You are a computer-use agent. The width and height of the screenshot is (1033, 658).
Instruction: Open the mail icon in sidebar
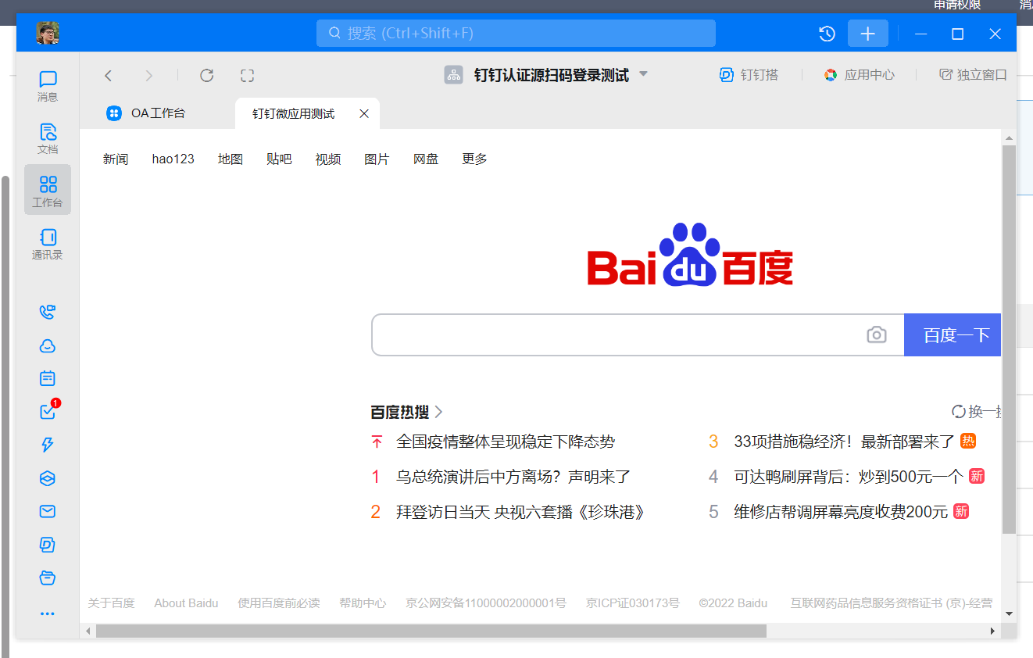[48, 511]
